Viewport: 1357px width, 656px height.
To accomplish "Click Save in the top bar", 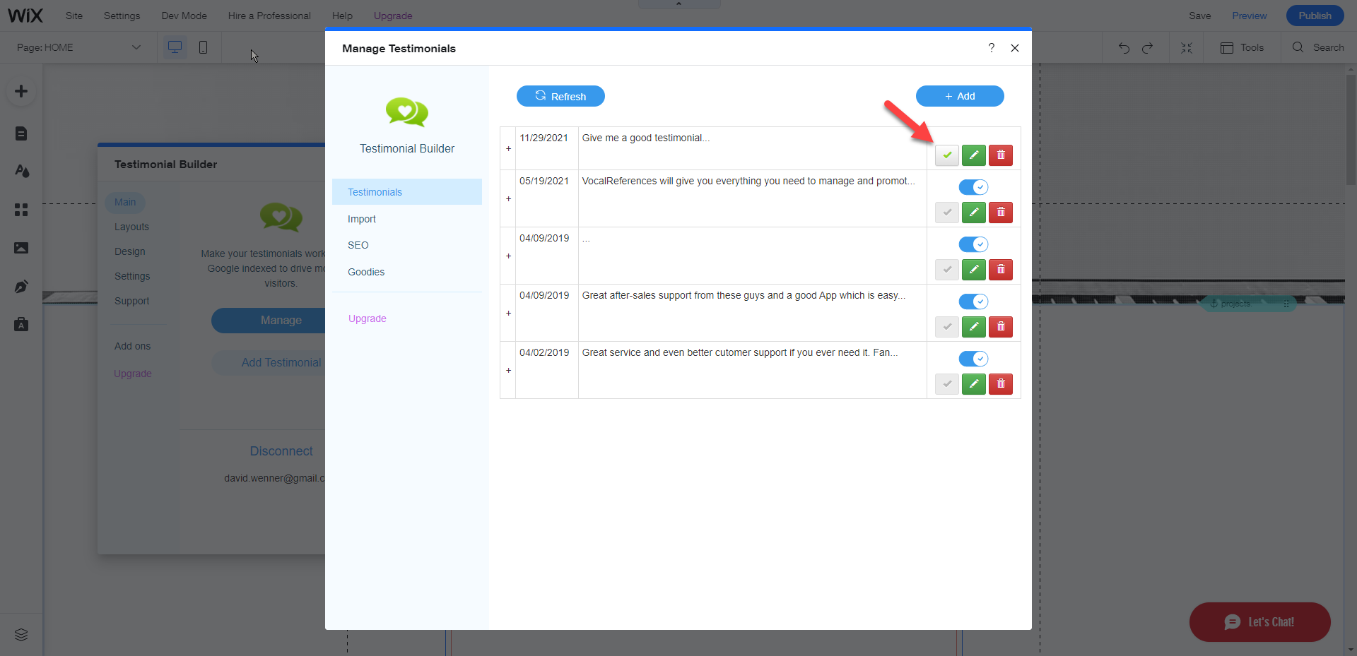I will click(x=1199, y=16).
